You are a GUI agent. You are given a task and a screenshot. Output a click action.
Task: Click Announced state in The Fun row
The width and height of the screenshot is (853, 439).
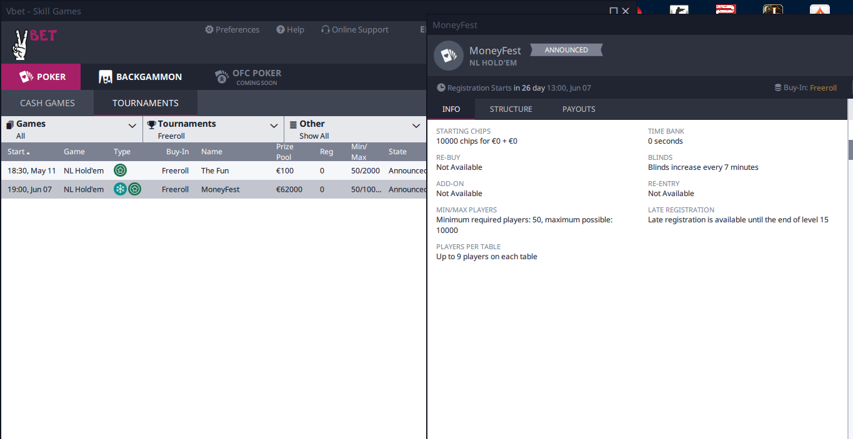tap(407, 170)
